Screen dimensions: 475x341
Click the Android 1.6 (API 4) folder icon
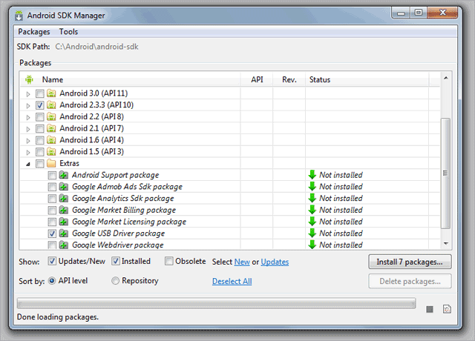click(x=51, y=140)
